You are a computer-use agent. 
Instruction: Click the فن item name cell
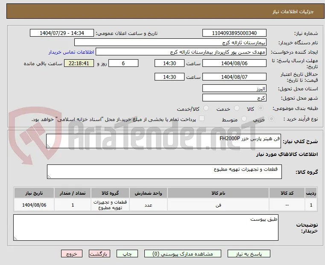pyautogui.click(x=218, y=205)
